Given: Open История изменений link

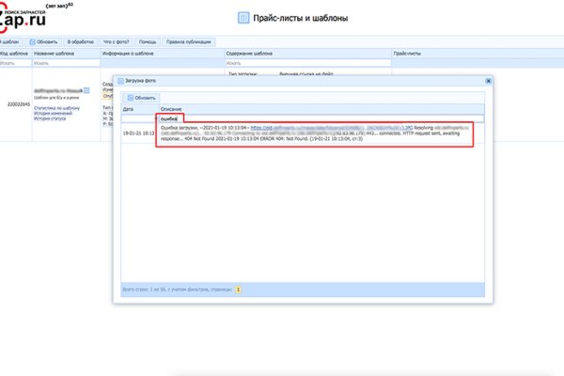Looking at the screenshot, I should [54, 115].
